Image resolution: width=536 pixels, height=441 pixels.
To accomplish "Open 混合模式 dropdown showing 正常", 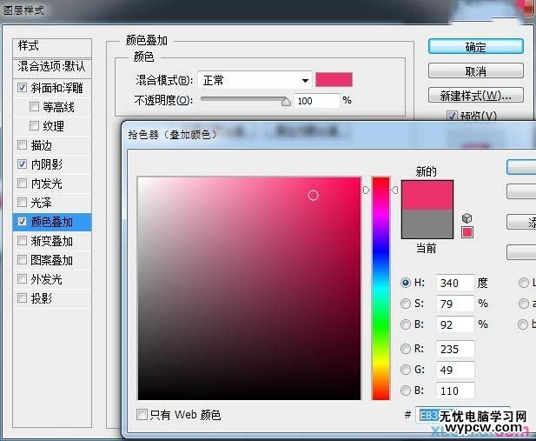I will [255, 81].
